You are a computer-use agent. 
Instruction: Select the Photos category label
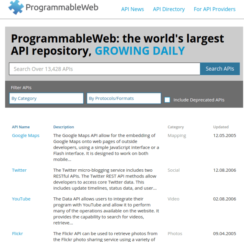(175, 233)
